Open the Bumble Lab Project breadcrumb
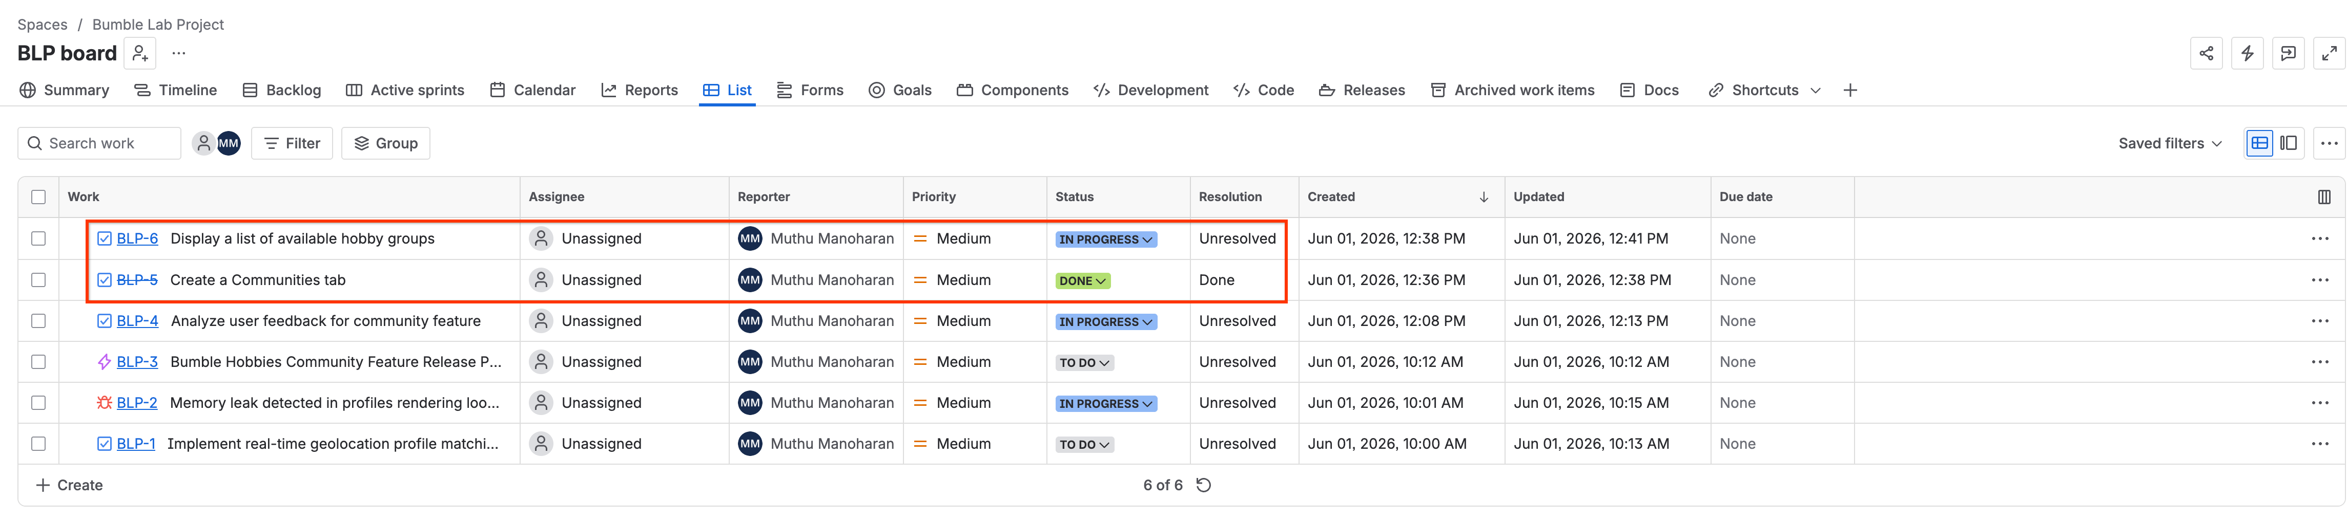Image resolution: width=2347 pixels, height=523 pixels. (158, 25)
